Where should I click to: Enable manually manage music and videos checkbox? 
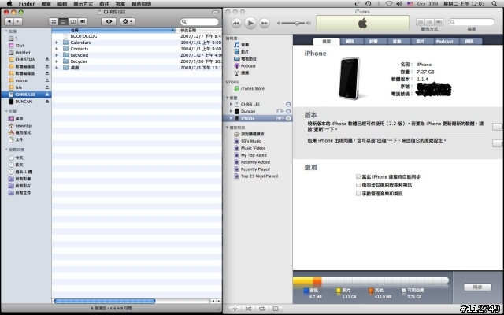358,193
